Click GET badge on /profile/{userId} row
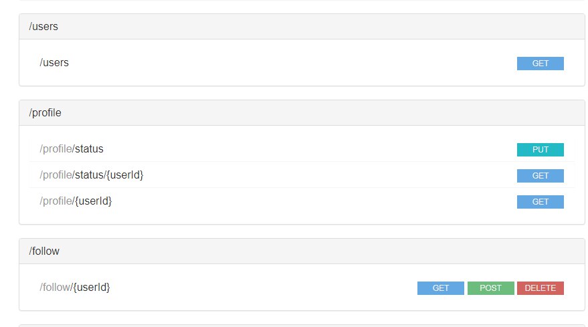Image resolution: width=588 pixels, height=327 pixels. point(540,202)
